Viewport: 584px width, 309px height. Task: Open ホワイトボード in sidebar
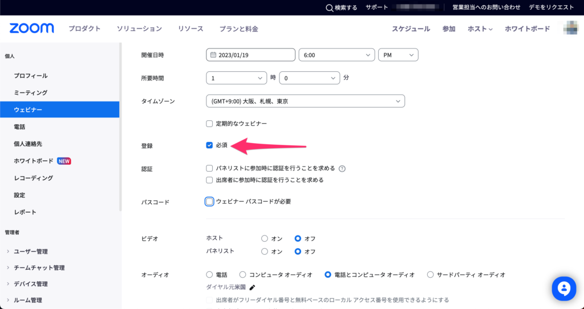click(x=34, y=161)
